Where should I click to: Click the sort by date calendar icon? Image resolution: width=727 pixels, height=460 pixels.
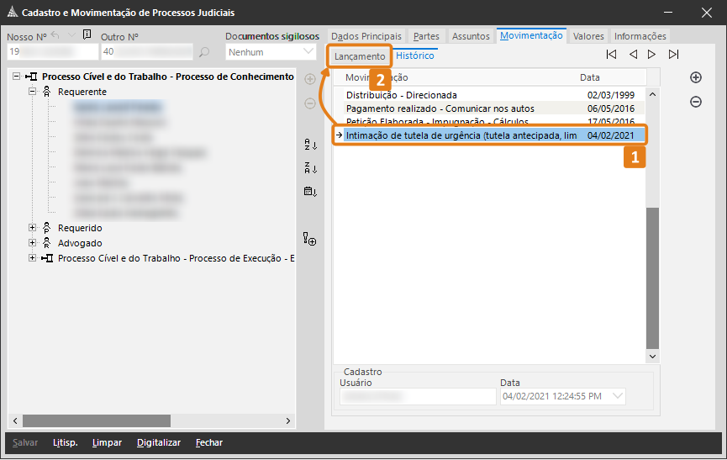click(x=309, y=192)
